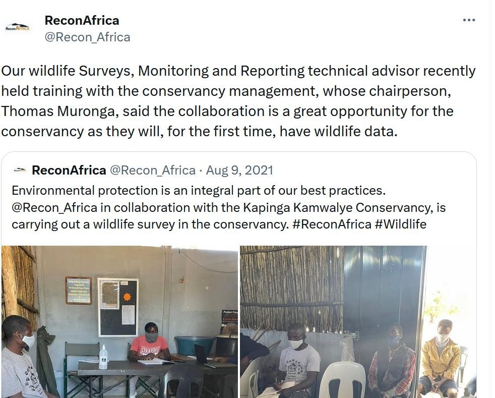Image resolution: width=495 pixels, height=398 pixels.
Task: Open the tweet's more options menu
Action: pyautogui.click(x=469, y=20)
